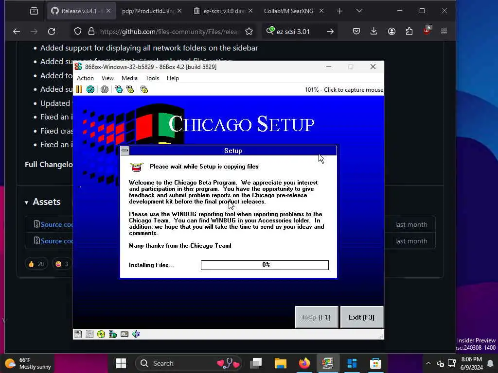Open Task View on the taskbar
Viewport: 498px width, 373px height.
point(256,363)
